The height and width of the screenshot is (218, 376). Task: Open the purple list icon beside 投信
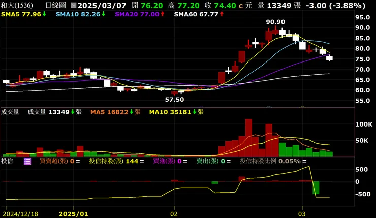27,161
